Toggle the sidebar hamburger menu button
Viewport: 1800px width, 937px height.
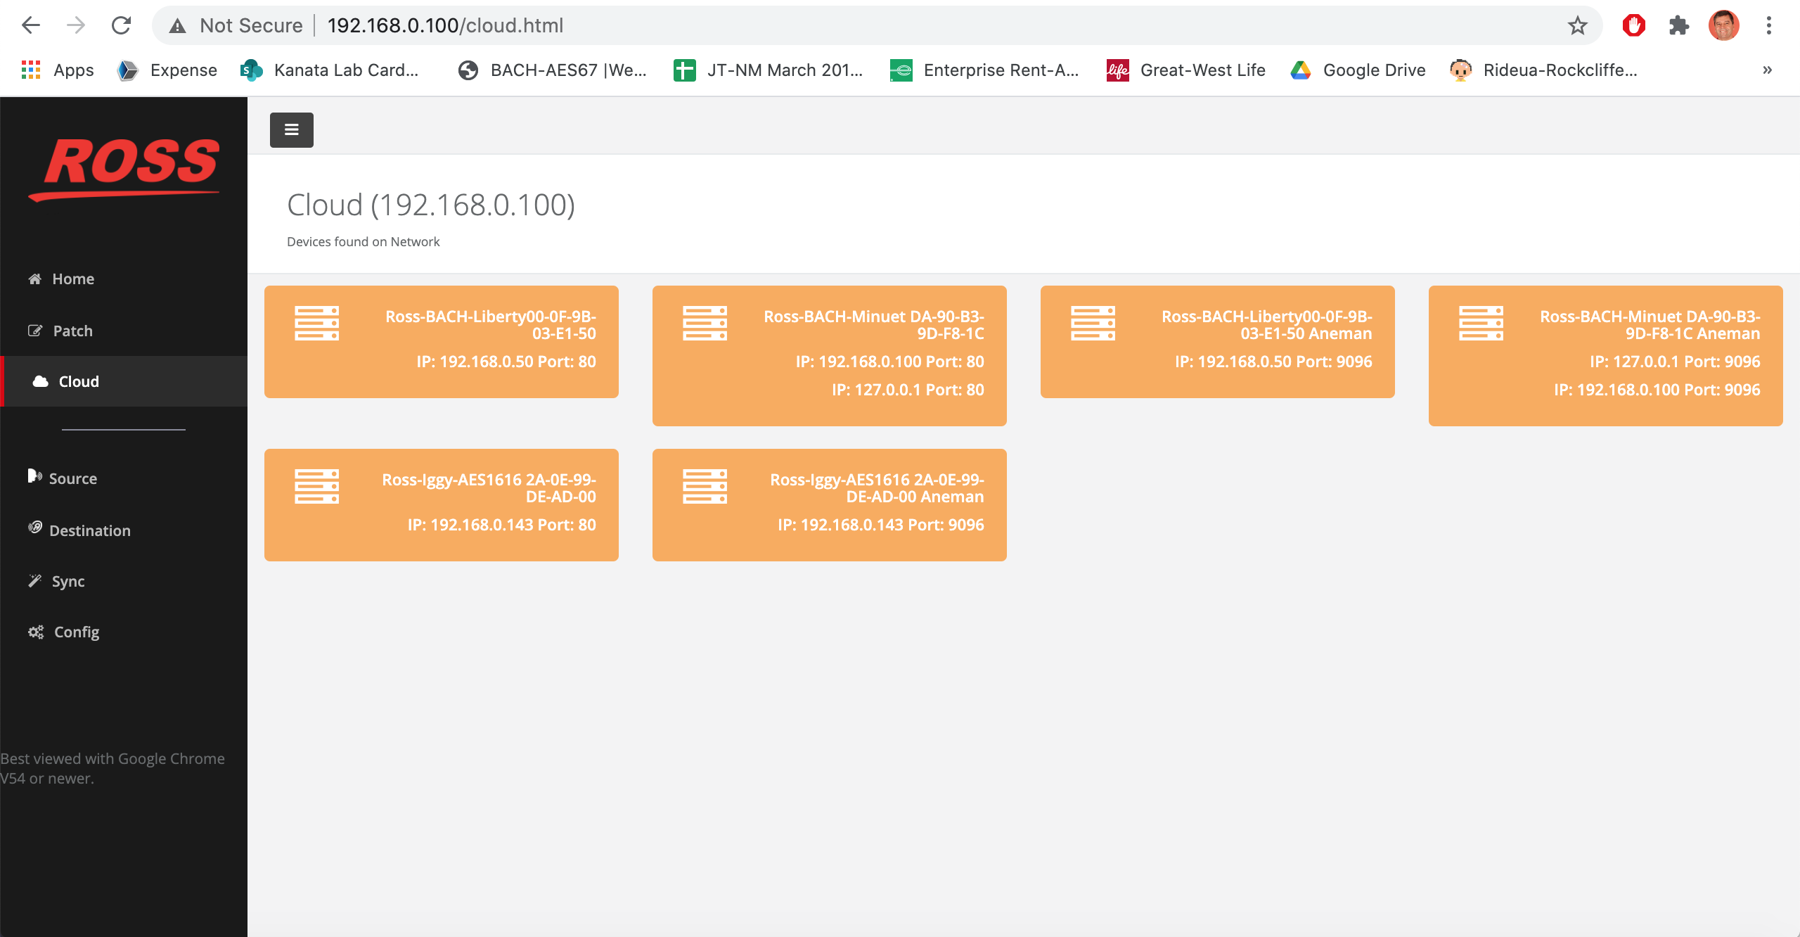pos(292,129)
